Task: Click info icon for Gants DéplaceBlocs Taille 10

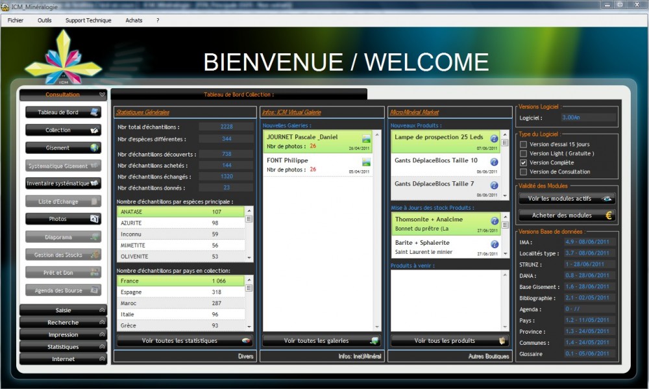Action: pyautogui.click(x=494, y=162)
